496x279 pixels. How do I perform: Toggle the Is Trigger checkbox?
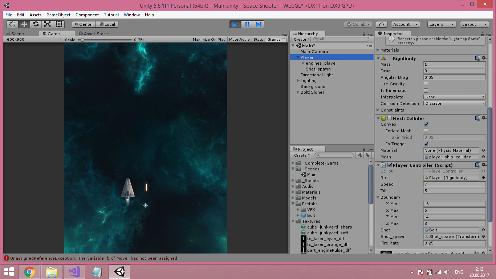(x=426, y=144)
